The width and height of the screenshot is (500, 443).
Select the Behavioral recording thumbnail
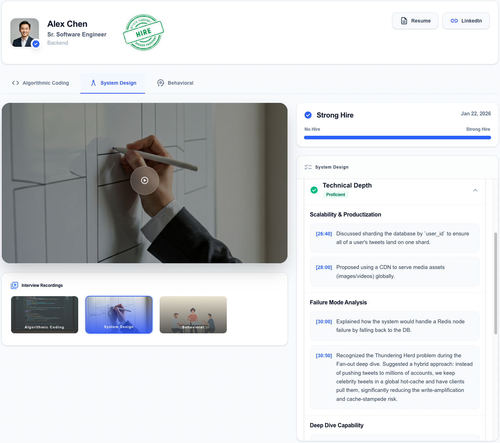[193, 315]
